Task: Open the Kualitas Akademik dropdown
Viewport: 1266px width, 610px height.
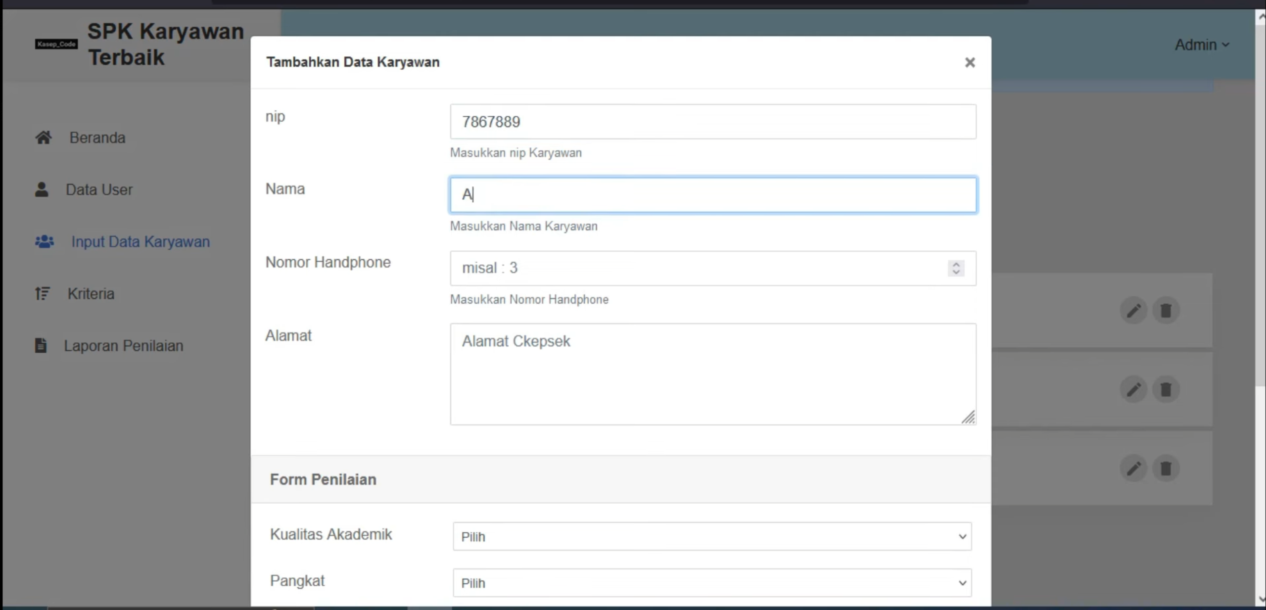Action: [712, 536]
